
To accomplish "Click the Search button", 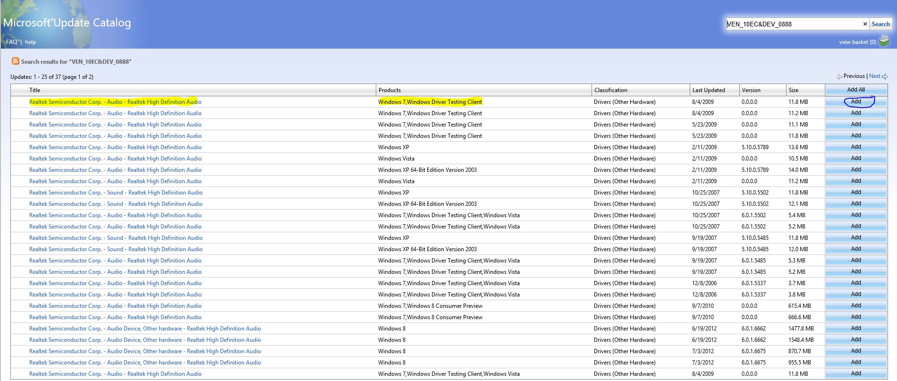I will 880,24.
